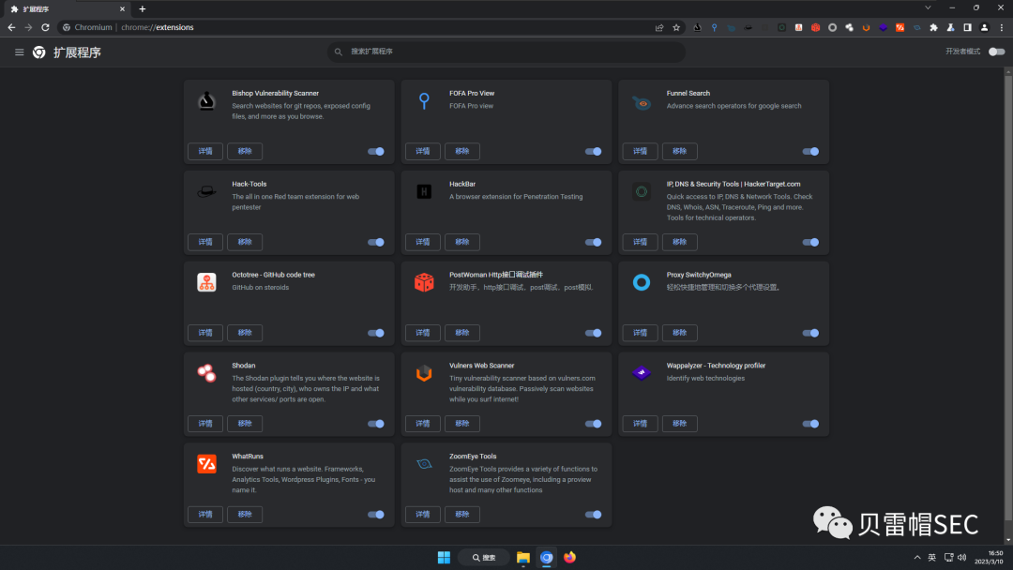Toggle the browser side panel icon
The width and height of the screenshot is (1013, 570).
[x=967, y=28]
